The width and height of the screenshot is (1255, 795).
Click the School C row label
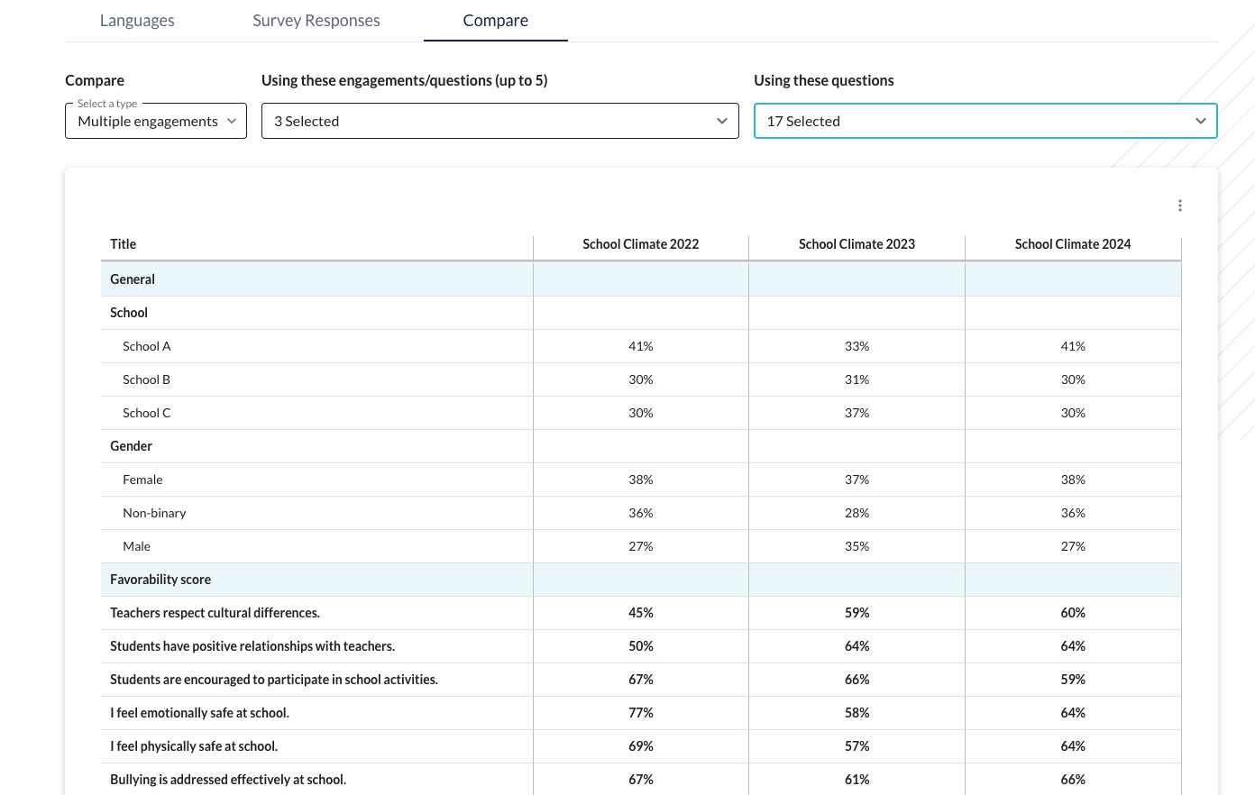(147, 413)
